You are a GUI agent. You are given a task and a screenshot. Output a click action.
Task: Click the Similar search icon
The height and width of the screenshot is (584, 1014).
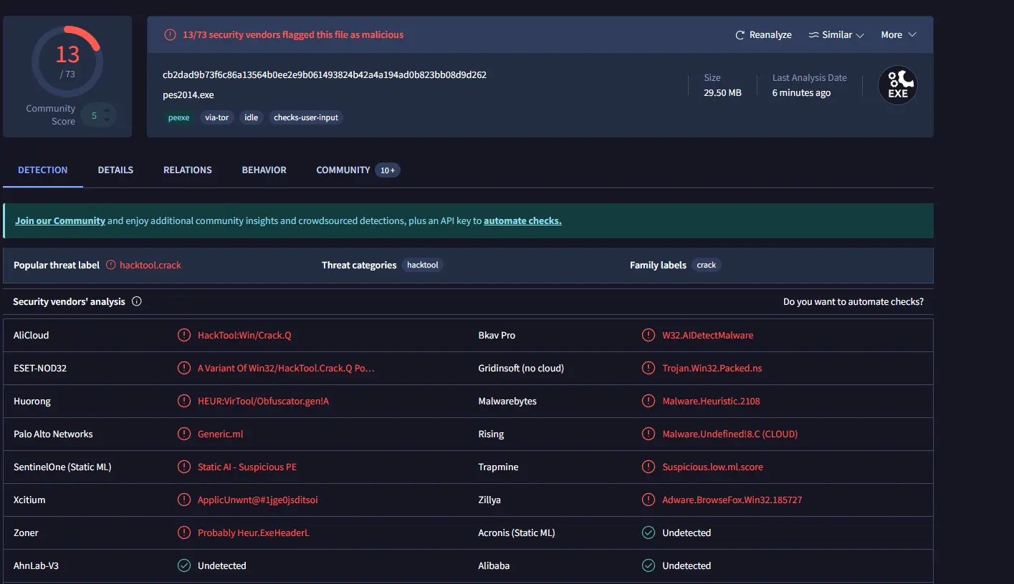pyautogui.click(x=813, y=35)
